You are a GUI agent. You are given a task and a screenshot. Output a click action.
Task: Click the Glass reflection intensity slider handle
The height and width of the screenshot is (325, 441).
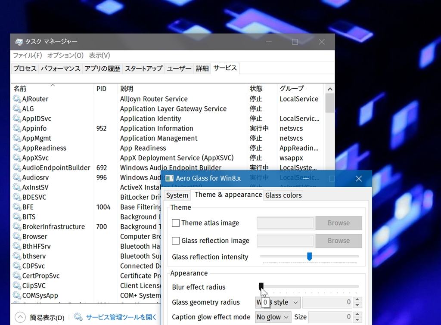pos(309,257)
